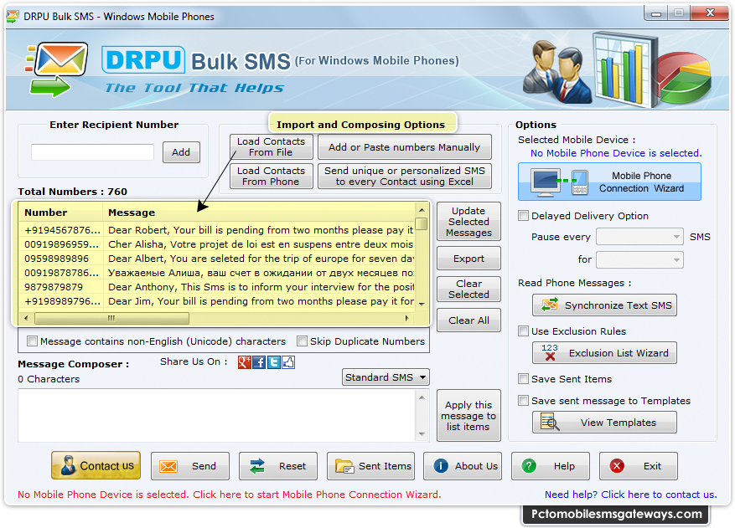Export the contact list

coord(468,259)
